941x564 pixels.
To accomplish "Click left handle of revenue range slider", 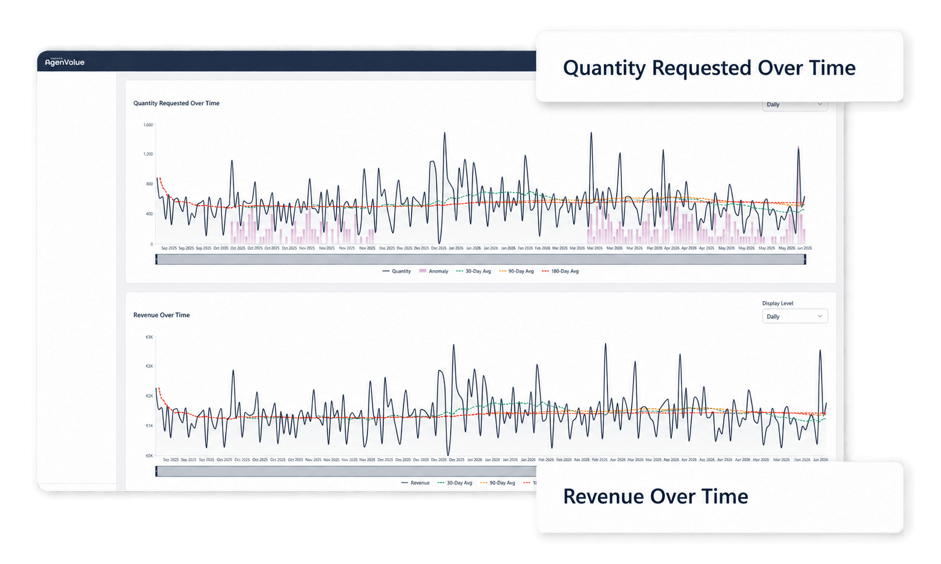I will pyautogui.click(x=156, y=471).
